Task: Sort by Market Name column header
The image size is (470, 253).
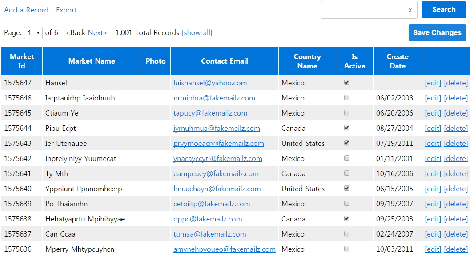Action: 92,61
